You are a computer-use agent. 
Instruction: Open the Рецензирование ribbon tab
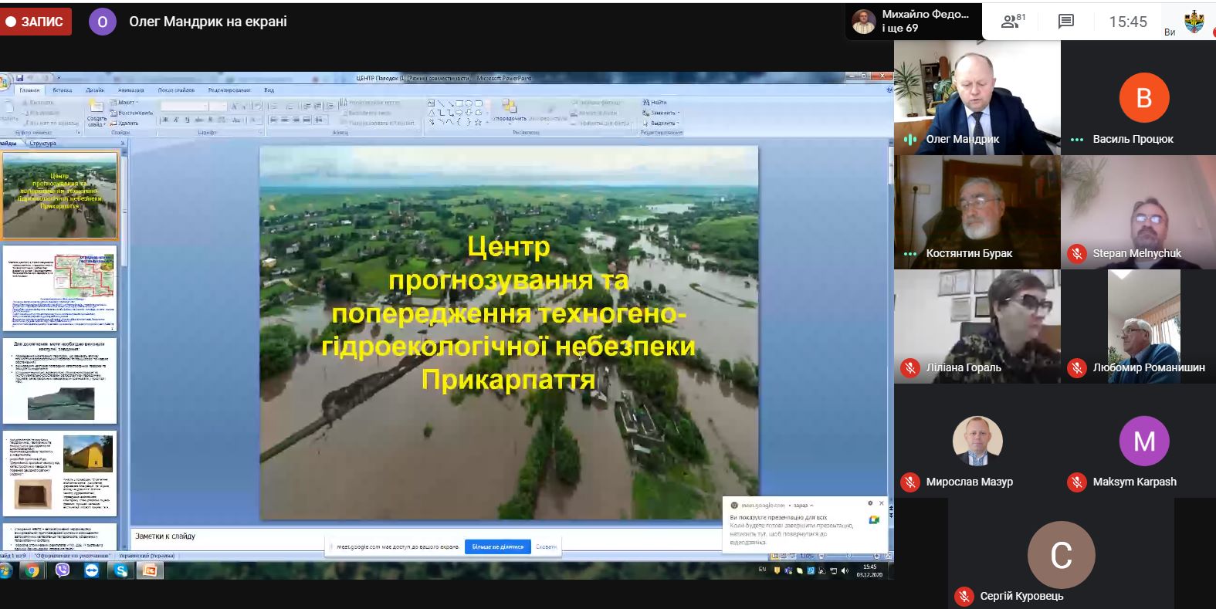pyautogui.click(x=229, y=90)
